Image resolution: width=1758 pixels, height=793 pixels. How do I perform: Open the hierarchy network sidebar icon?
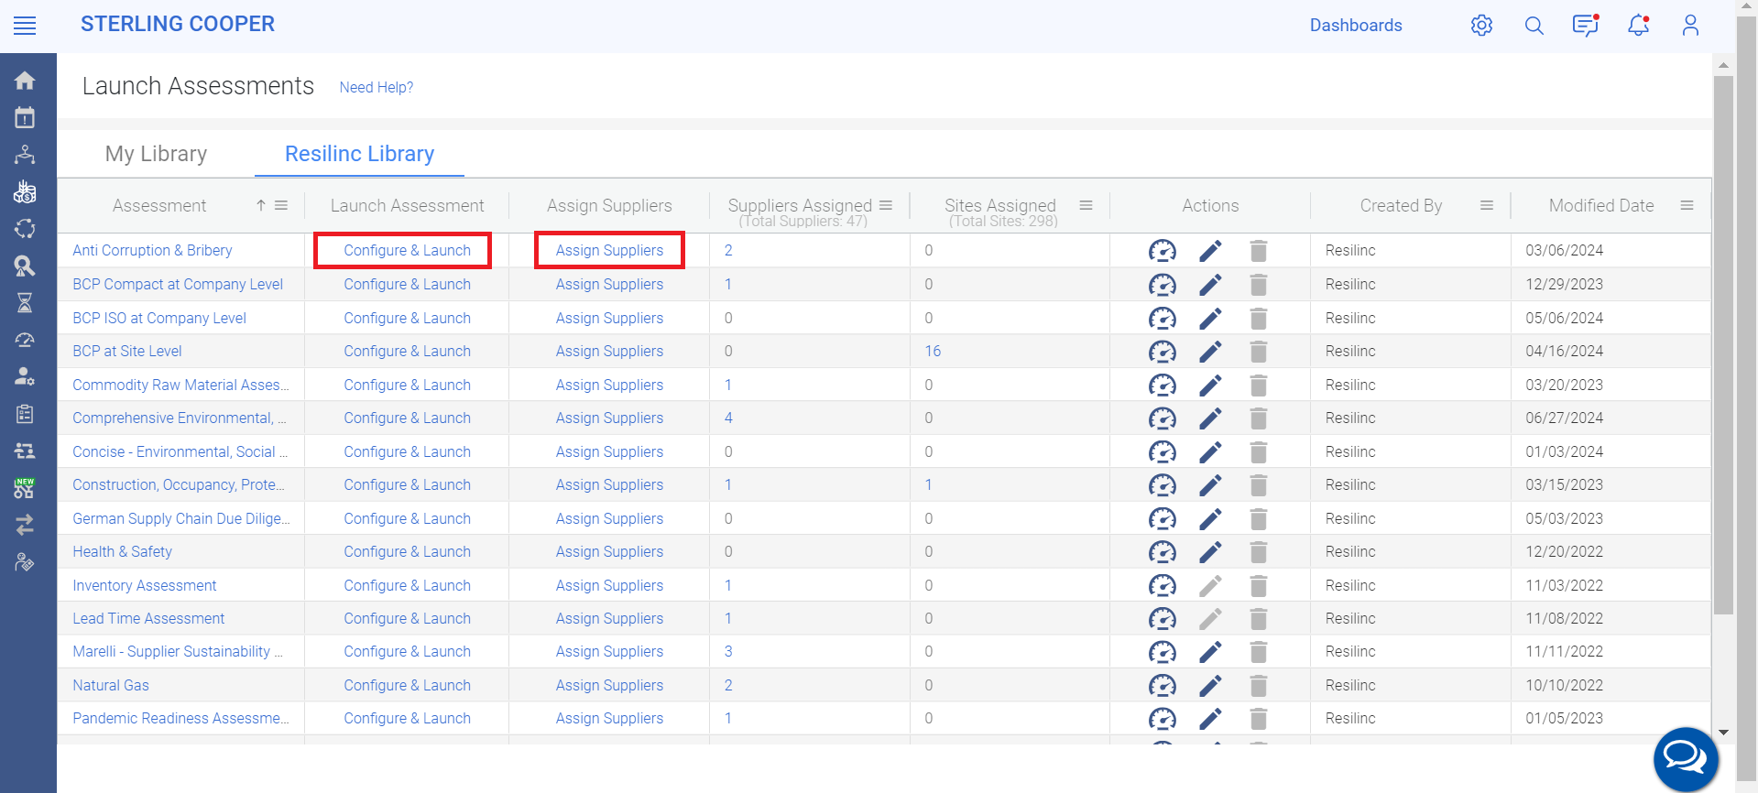(x=25, y=154)
